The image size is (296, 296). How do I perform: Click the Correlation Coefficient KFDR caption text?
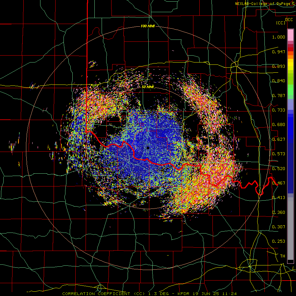[x=149, y=294]
